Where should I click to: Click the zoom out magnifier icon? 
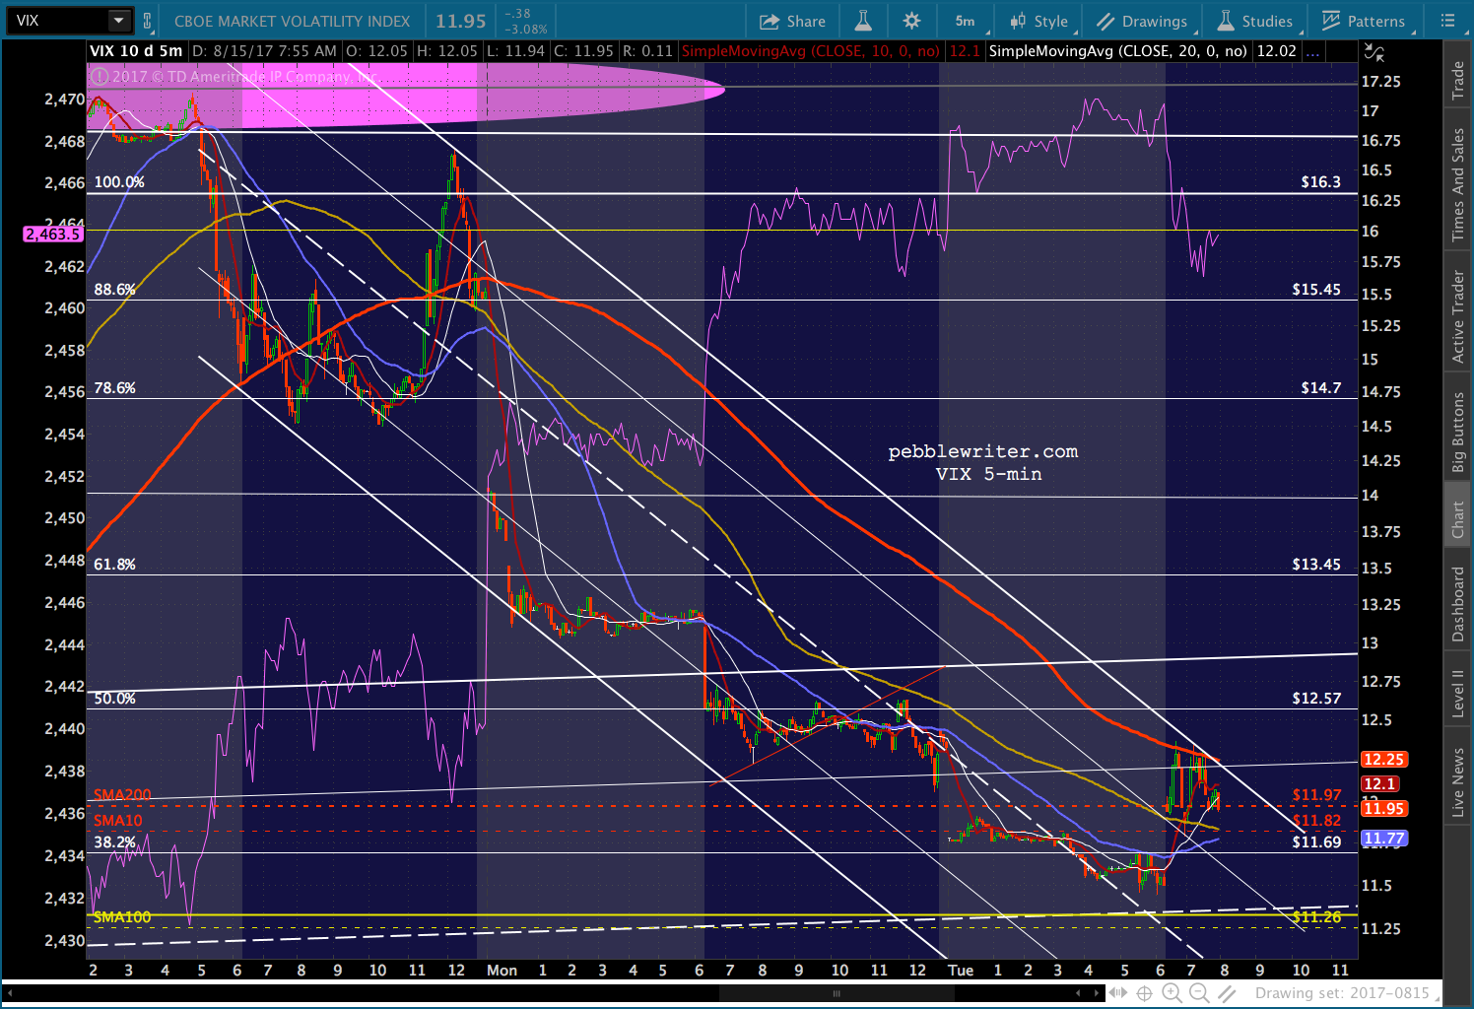(x=1199, y=993)
